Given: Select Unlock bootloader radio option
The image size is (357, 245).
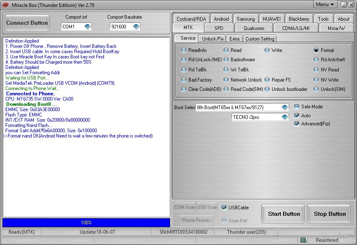Looking at the screenshot, I should click(267, 89).
